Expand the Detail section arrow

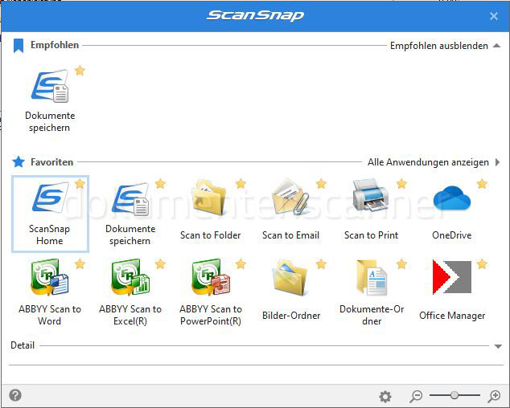tap(498, 346)
